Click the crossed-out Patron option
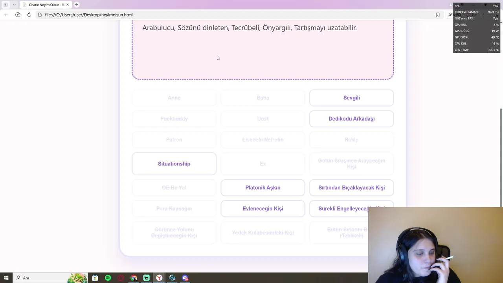This screenshot has height=283, width=503. 174,140
